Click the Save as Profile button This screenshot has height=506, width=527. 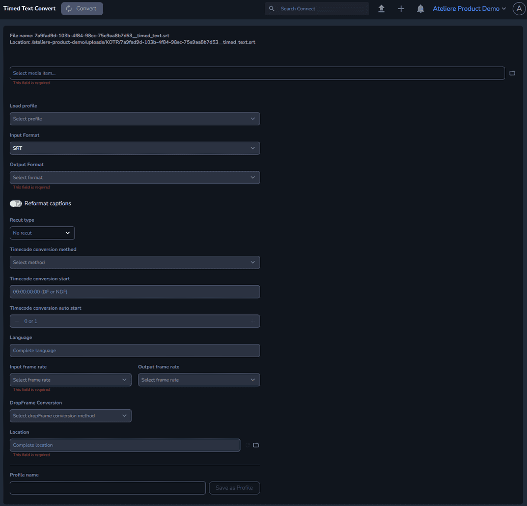(234, 488)
